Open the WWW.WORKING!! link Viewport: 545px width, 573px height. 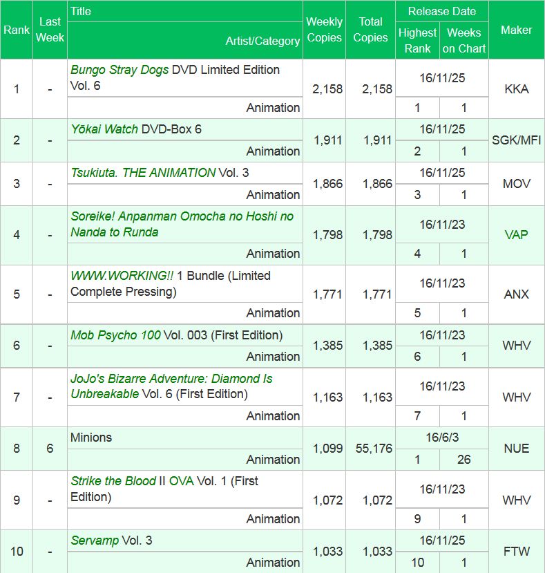click(x=122, y=276)
